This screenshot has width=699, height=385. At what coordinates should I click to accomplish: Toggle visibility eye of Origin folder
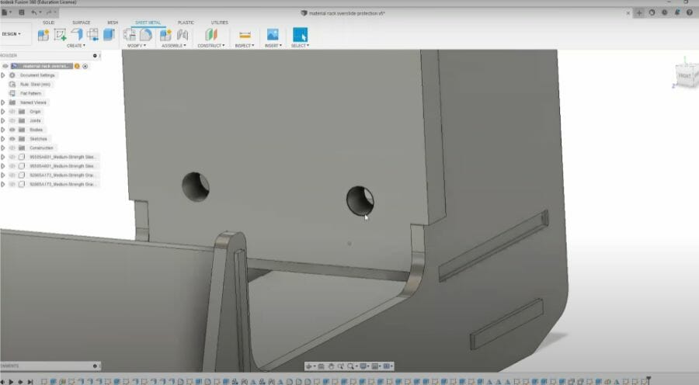click(12, 112)
